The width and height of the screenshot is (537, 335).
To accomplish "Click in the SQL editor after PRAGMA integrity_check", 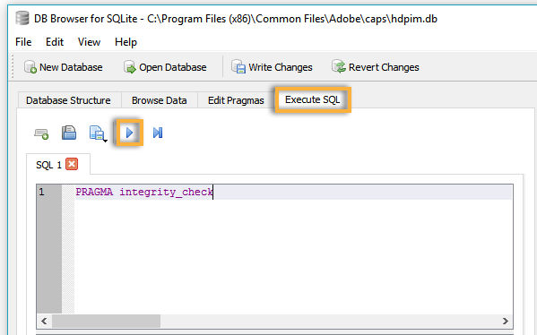I will 213,192.
